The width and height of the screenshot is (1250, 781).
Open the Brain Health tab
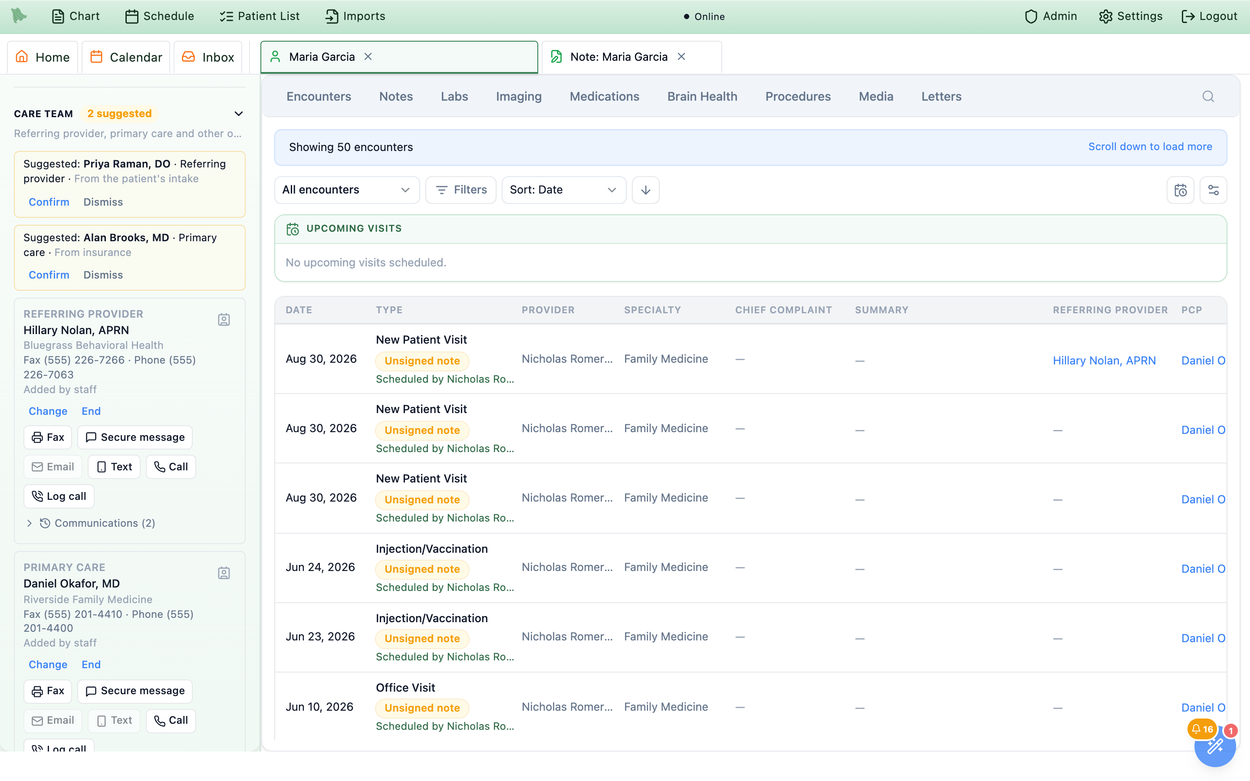tap(702, 97)
